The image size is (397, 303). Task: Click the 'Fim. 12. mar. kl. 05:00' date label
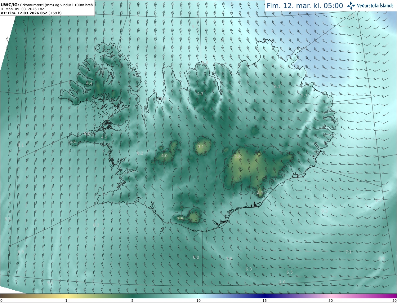pos(305,6)
